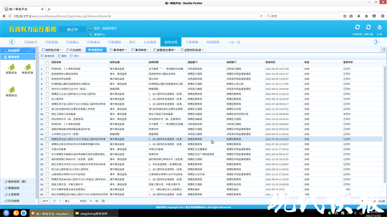Expand 人员协同 sidebar section
Viewport: 387px width, 217px height.
pos(18,194)
